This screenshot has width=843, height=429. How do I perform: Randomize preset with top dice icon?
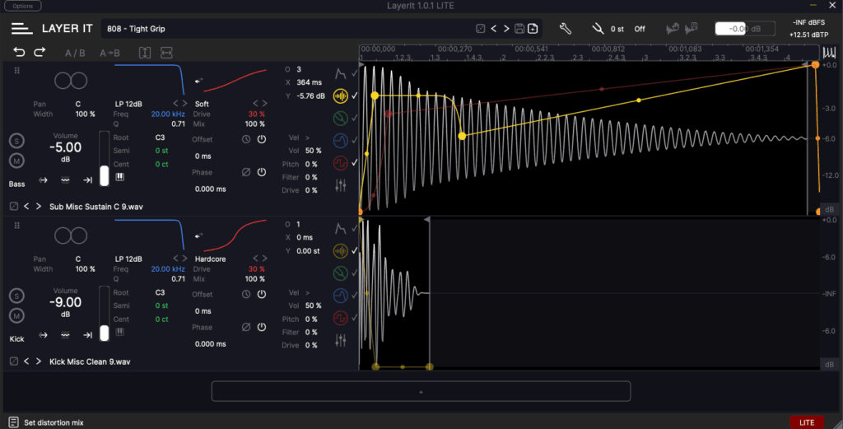point(480,29)
